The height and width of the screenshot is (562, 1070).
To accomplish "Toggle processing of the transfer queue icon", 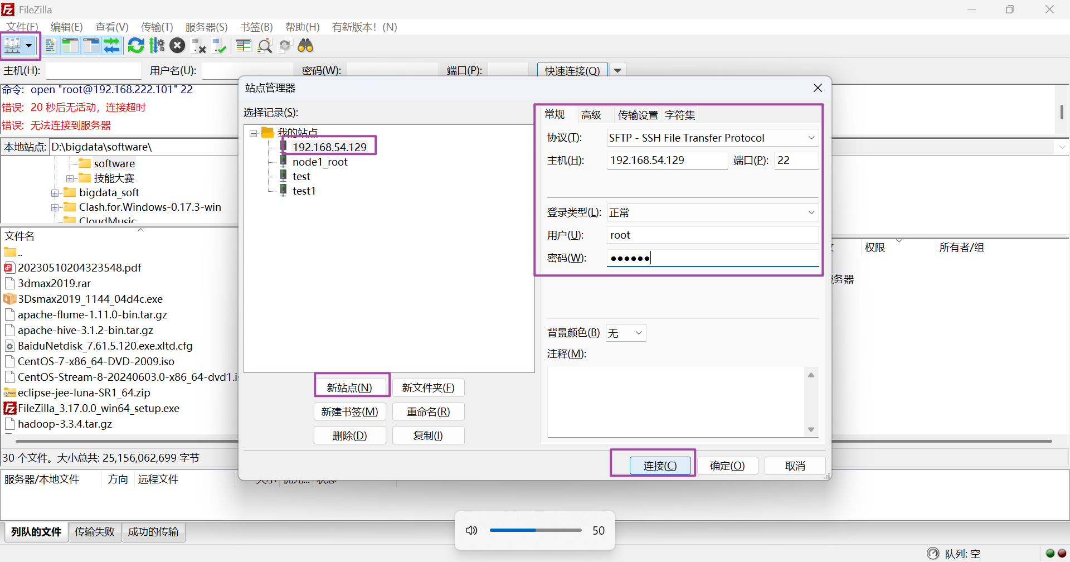I will click(157, 46).
